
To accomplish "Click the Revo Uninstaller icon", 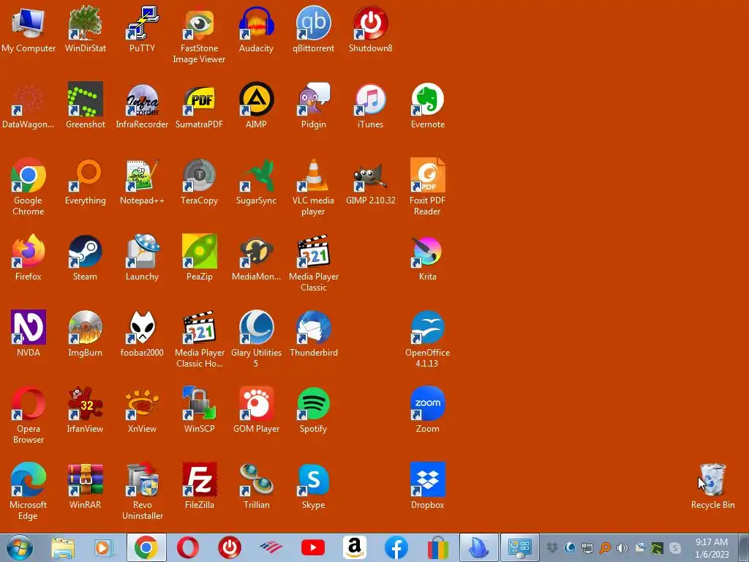I will coord(143,479).
